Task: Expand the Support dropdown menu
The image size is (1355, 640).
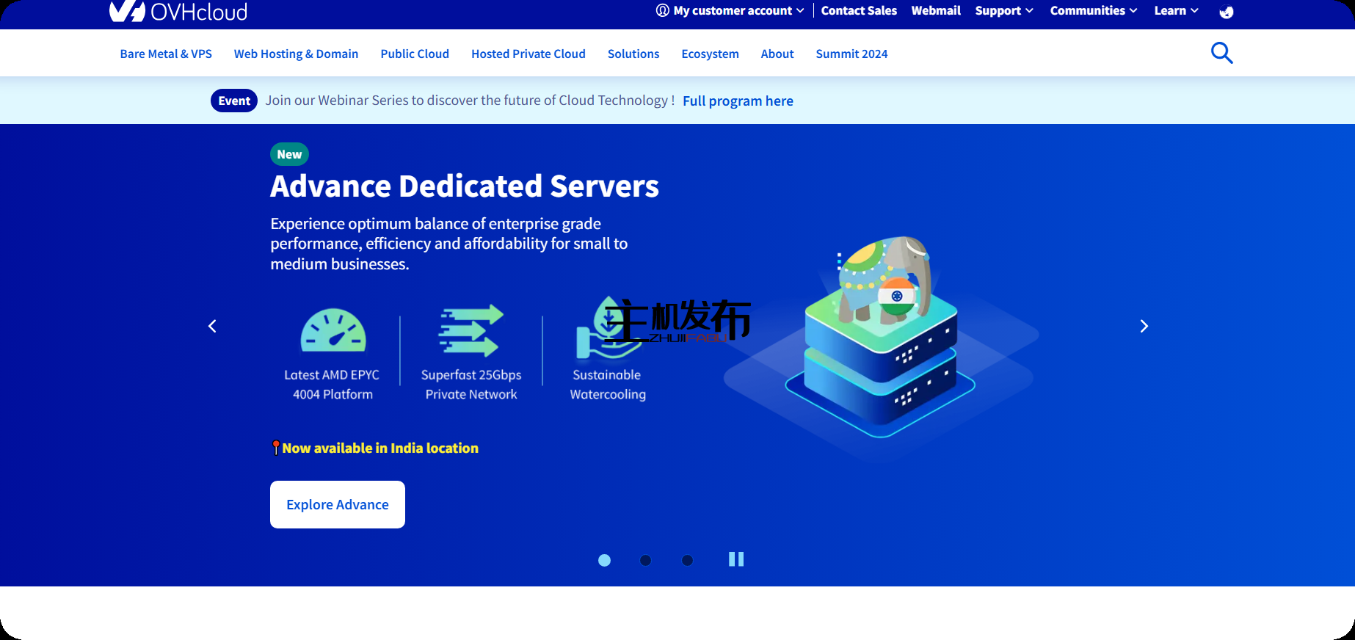Action: pyautogui.click(x=1003, y=11)
